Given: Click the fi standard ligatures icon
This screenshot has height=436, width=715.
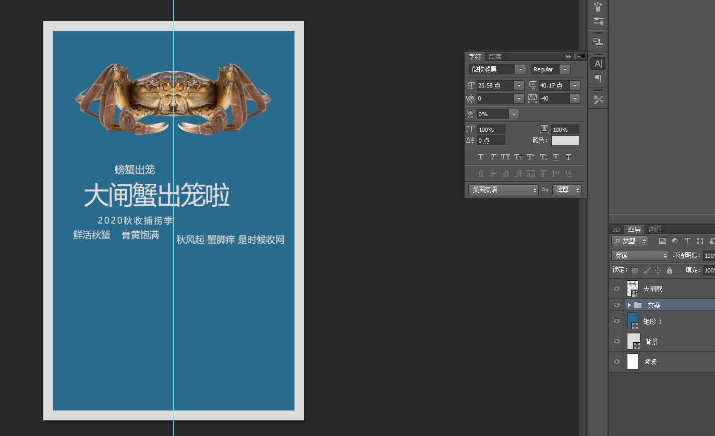Looking at the screenshot, I should [480, 173].
